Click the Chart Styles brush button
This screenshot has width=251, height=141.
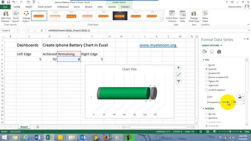[x=178, y=75]
